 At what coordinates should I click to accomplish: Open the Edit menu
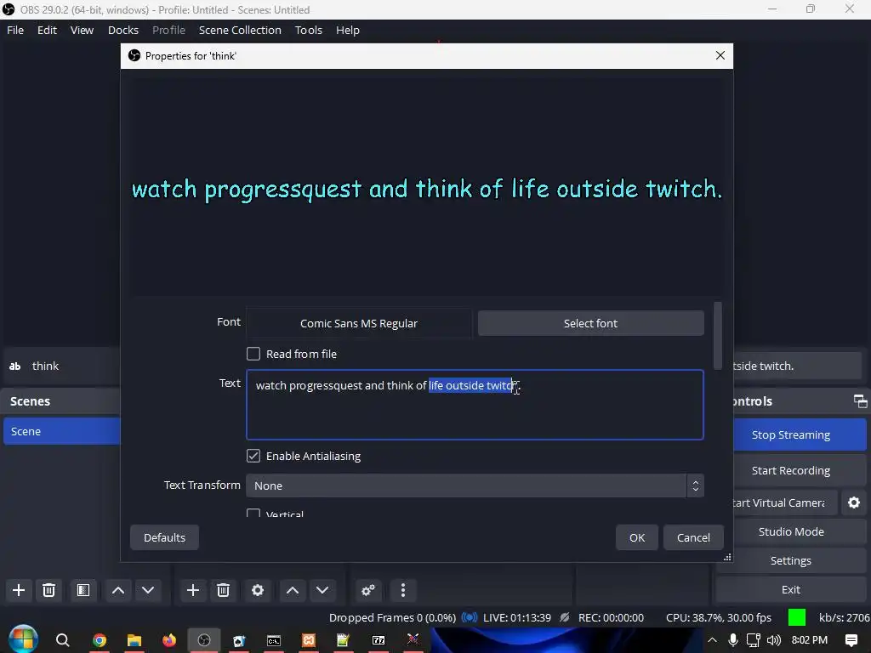pos(48,30)
